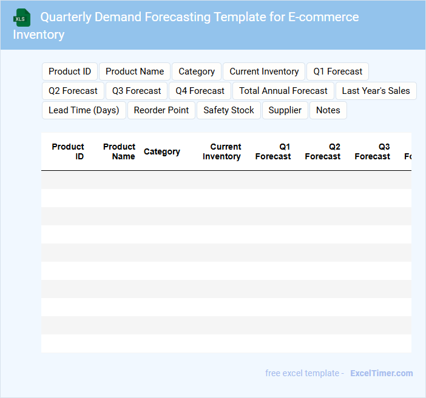This screenshot has height=398, width=426.
Task: Select the Total Annual Forecast tag
Action: (283, 91)
